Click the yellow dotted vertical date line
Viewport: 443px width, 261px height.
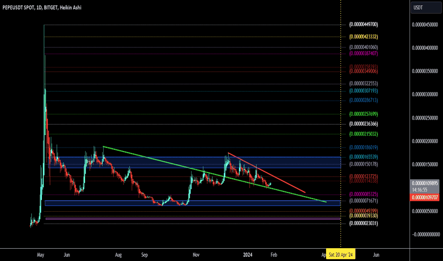(x=341, y=124)
